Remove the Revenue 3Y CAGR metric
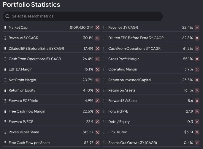This screenshot has height=149, width=203. click(197, 28)
